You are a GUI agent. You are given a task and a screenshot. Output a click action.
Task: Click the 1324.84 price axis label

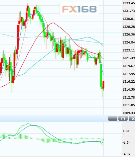tap(129, 42)
